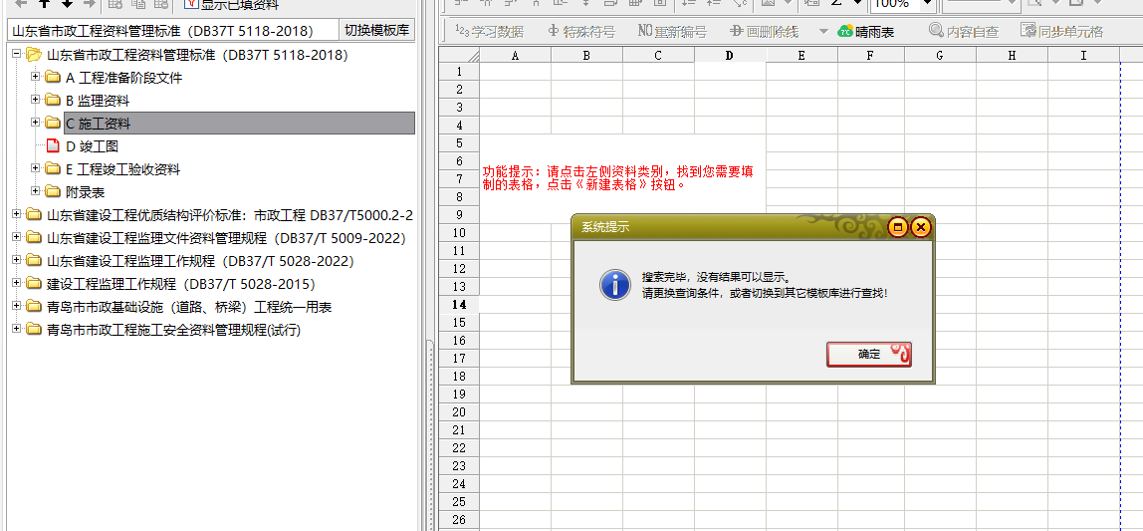This screenshot has height=531, width=1143.
Task: Close the 系统提示 dialog
Action: [x=920, y=227]
